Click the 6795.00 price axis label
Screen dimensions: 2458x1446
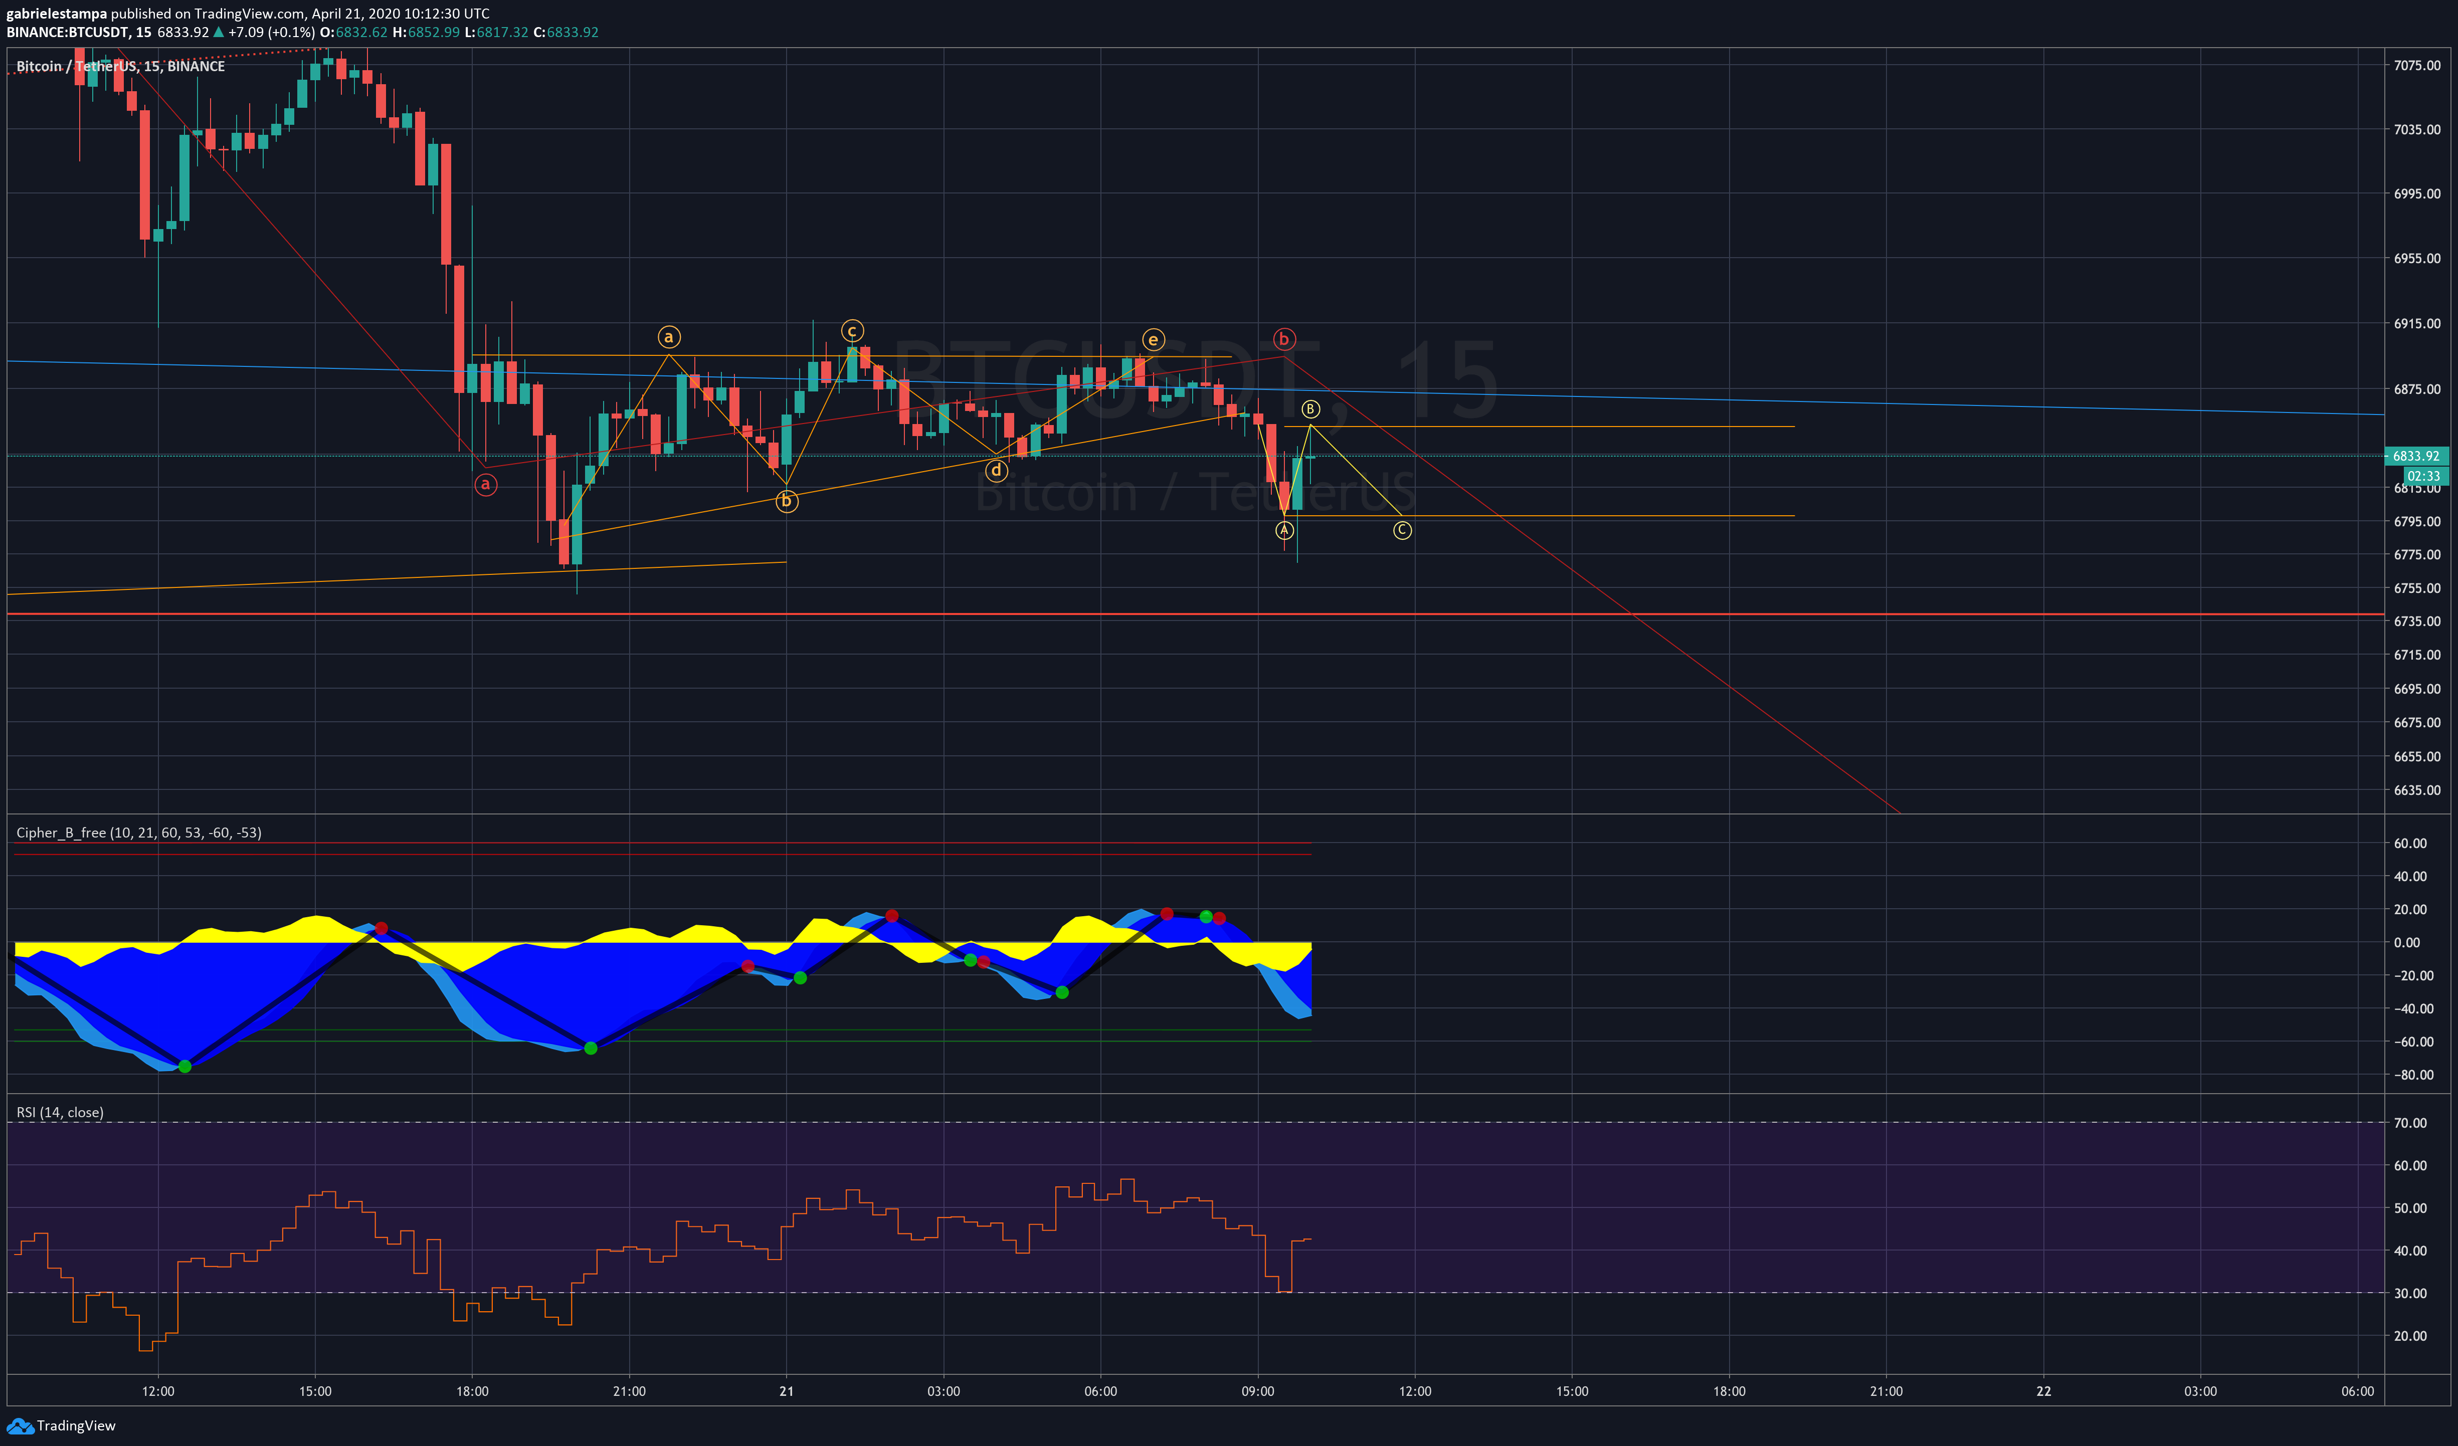tap(2417, 522)
